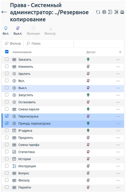Click the Вкл. lightbulb toolbar button

point(6,31)
